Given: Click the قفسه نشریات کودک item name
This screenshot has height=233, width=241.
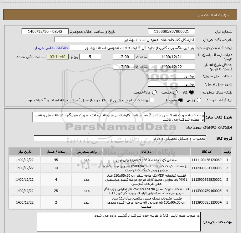Looking at the screenshot, I should pos(146,202).
